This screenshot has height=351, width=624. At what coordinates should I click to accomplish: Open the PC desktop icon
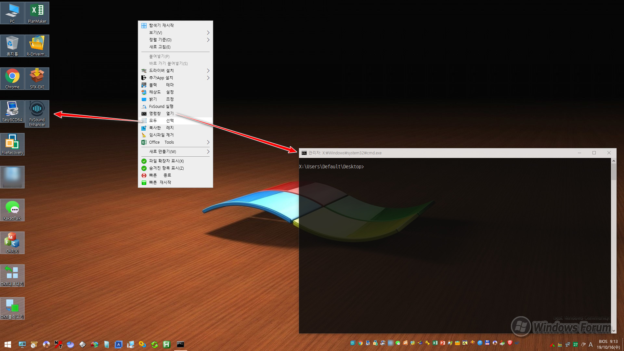pyautogui.click(x=12, y=13)
